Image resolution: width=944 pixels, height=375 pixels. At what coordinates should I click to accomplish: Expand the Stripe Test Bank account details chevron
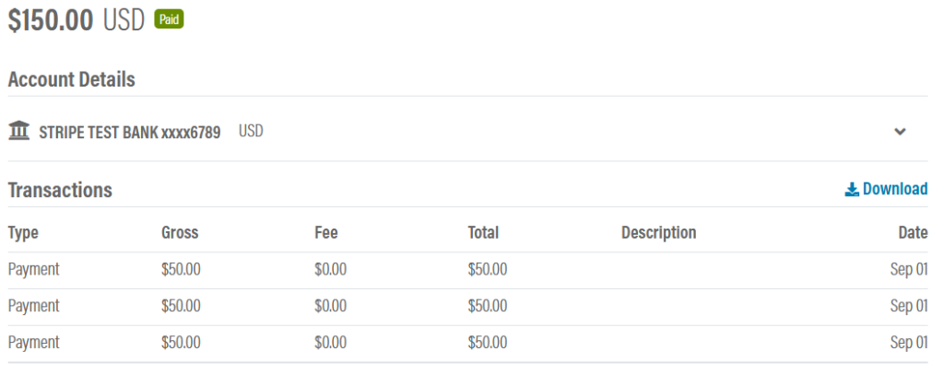tap(900, 131)
